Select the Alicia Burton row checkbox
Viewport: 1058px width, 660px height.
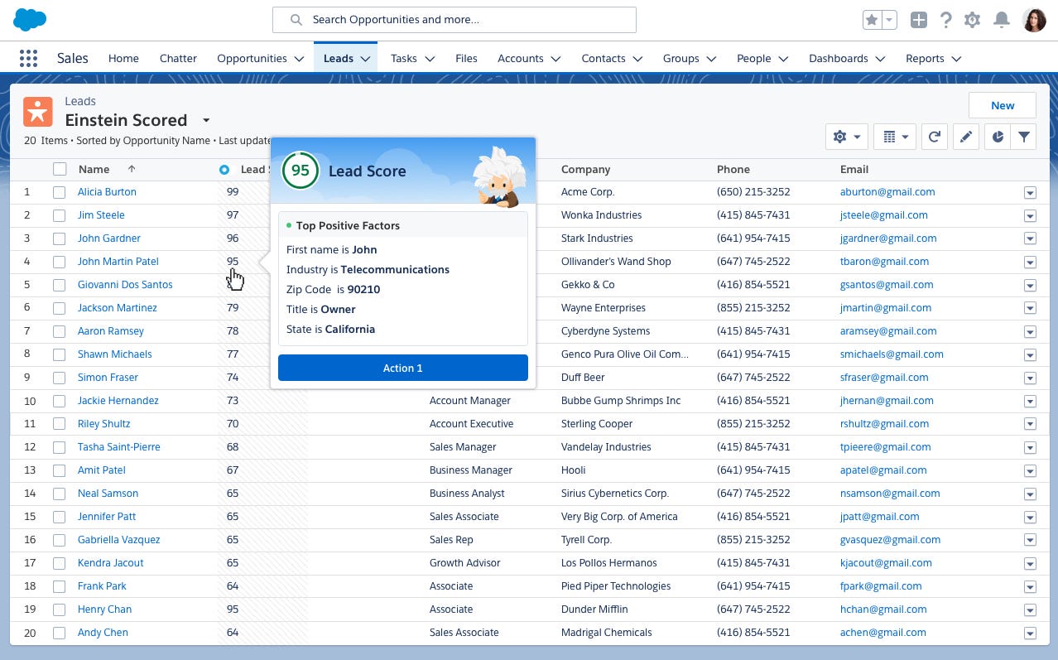tap(59, 192)
